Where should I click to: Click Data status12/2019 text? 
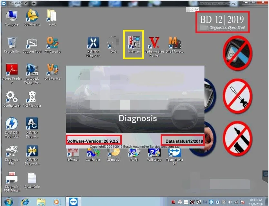click(x=184, y=141)
